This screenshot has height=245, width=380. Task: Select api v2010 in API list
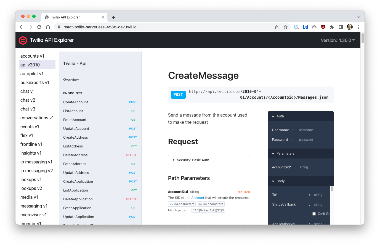37,65
